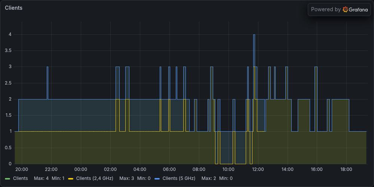This screenshot has height=187, width=374.
Task: Click the 14:00 x-axis time label
Action: point(288,169)
